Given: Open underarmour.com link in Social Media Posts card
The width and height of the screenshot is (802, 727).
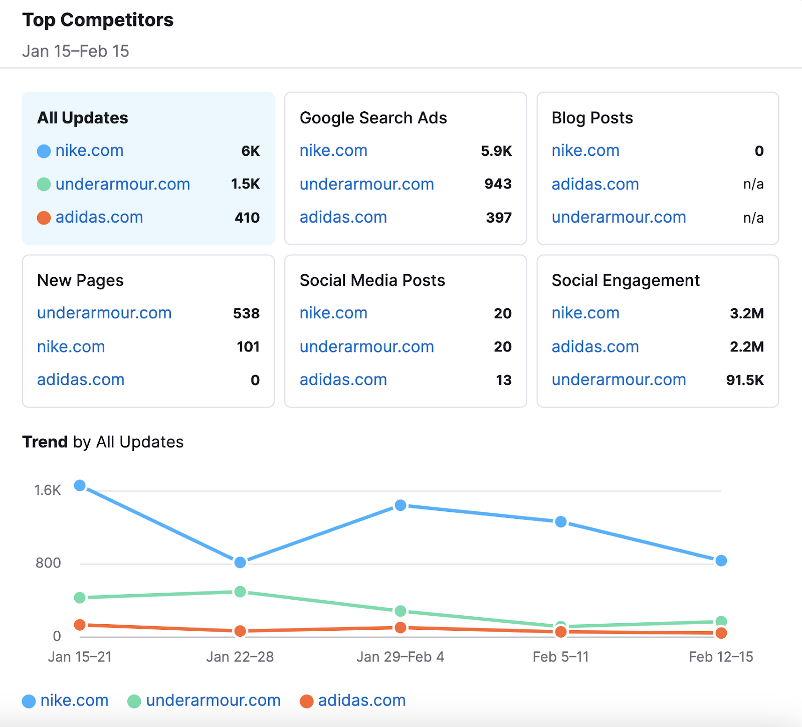Looking at the screenshot, I should 366,346.
